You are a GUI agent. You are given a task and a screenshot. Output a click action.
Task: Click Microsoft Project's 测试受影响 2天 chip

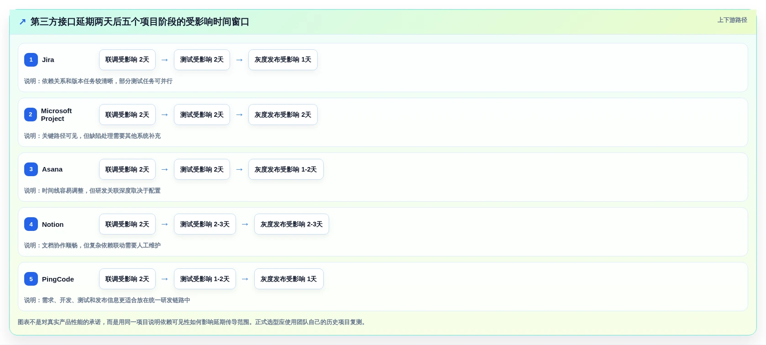click(202, 115)
